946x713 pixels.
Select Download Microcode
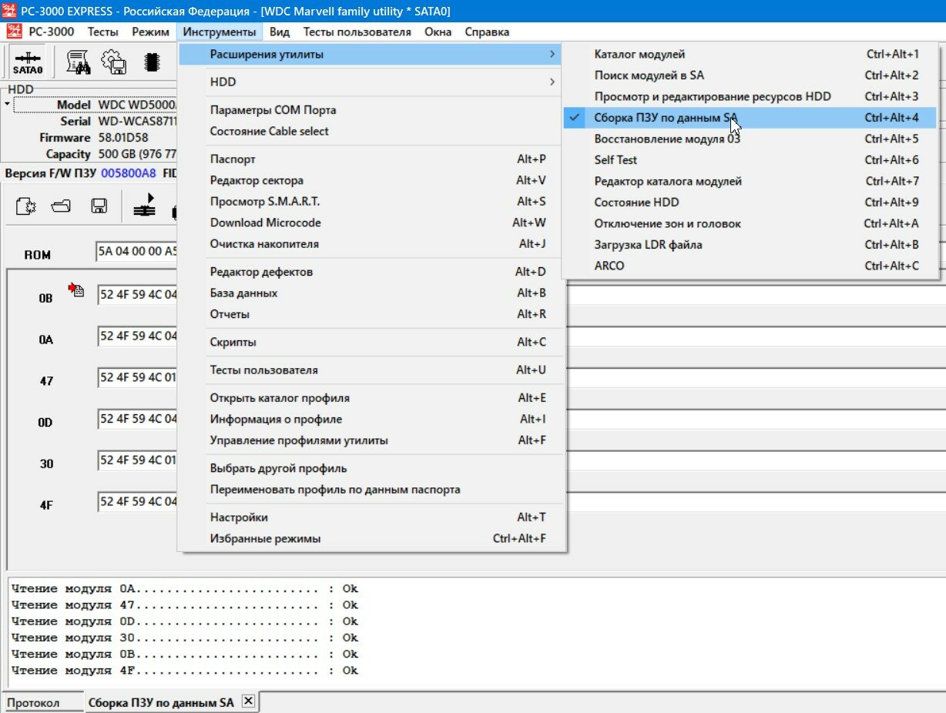coord(372,223)
